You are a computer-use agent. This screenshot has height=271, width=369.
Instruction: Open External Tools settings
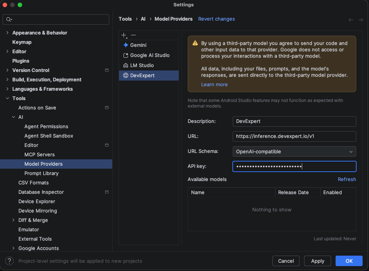tap(35, 239)
